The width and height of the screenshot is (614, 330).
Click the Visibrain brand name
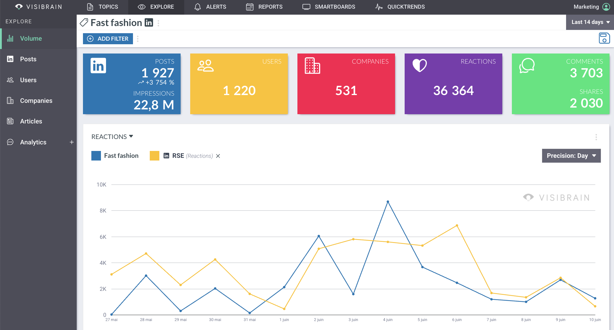point(44,7)
